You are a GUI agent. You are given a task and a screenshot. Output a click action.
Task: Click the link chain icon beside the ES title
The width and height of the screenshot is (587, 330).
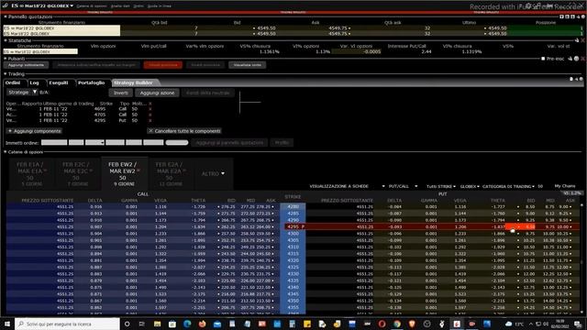point(5,5)
